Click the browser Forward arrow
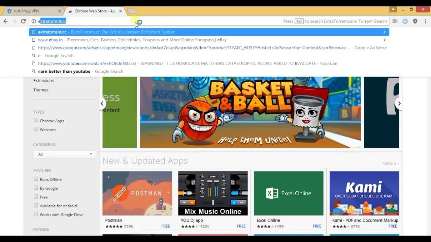Image resolution: width=431 pixels, height=242 pixels. (14, 21)
